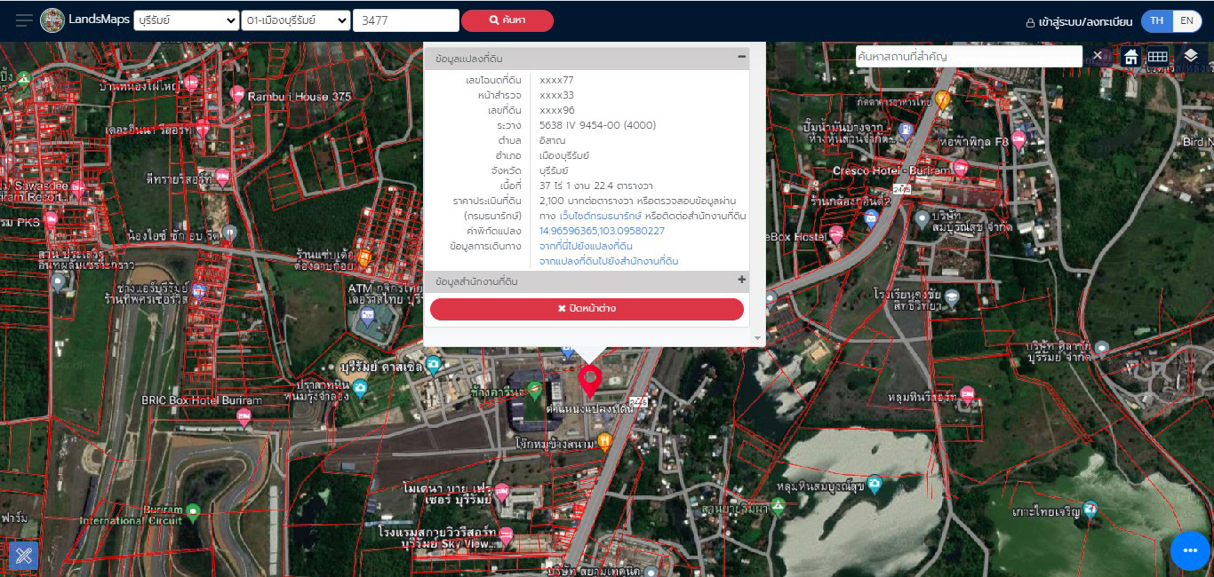Click the blue chat bubble button
The height and width of the screenshot is (577, 1214).
1190,550
